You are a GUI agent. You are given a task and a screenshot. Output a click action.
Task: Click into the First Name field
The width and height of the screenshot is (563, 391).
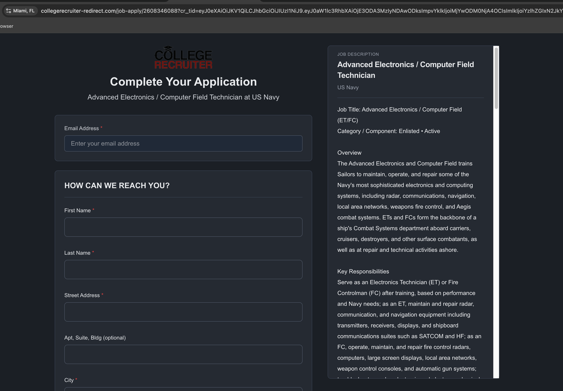click(x=183, y=227)
